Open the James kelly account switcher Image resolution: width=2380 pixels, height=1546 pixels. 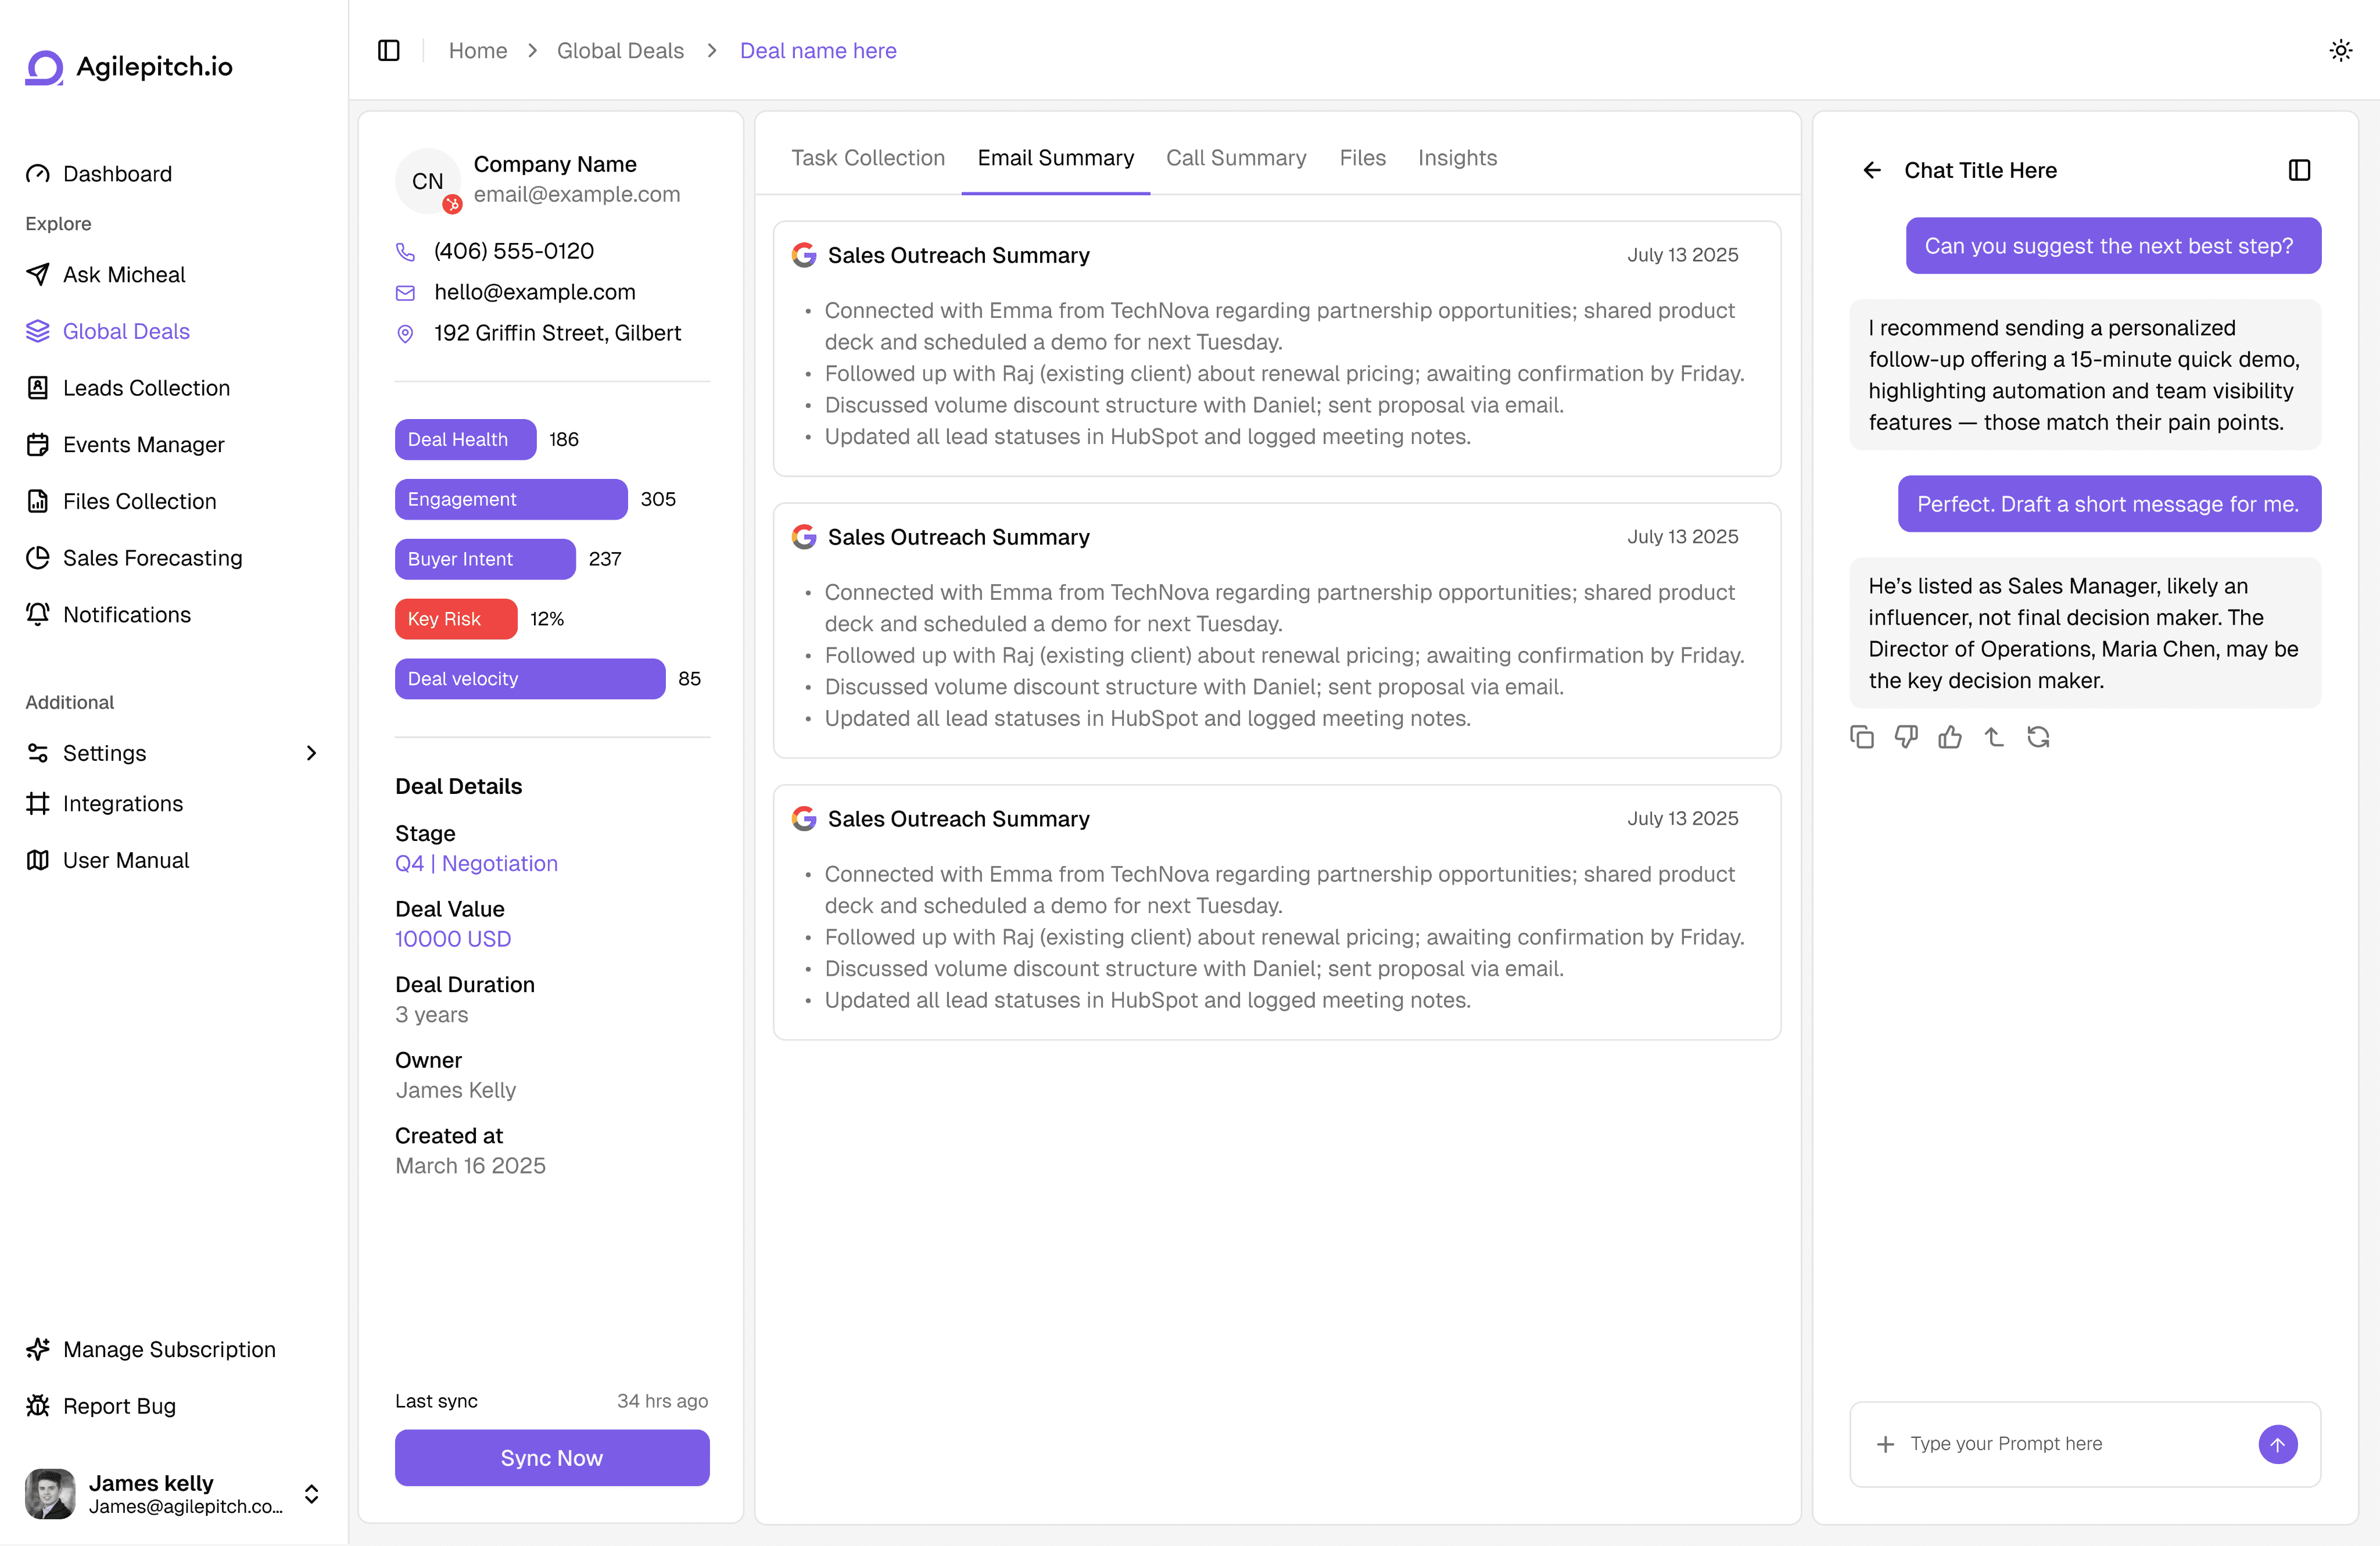(311, 1494)
